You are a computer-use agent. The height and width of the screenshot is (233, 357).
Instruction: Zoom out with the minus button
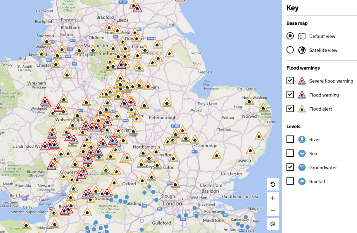(x=273, y=210)
